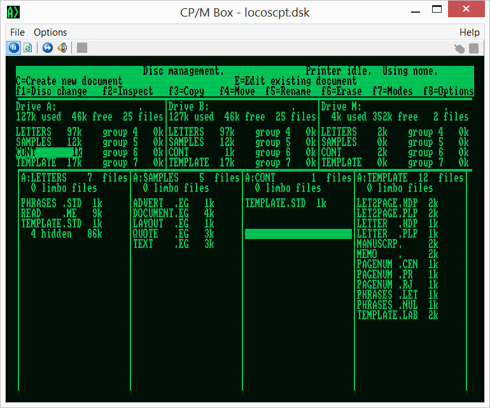Click the READ .ME file entry
Image resolution: width=490 pixels, height=408 pixels.
[62, 213]
